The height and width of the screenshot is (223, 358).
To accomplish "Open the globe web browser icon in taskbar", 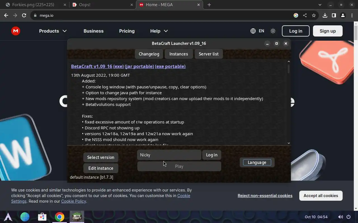I will 25,217.
